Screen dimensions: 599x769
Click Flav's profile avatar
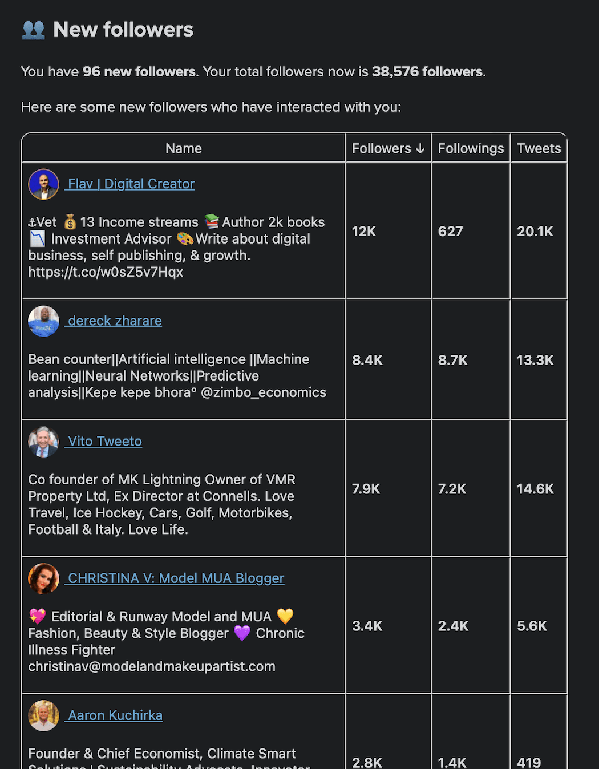(43, 184)
